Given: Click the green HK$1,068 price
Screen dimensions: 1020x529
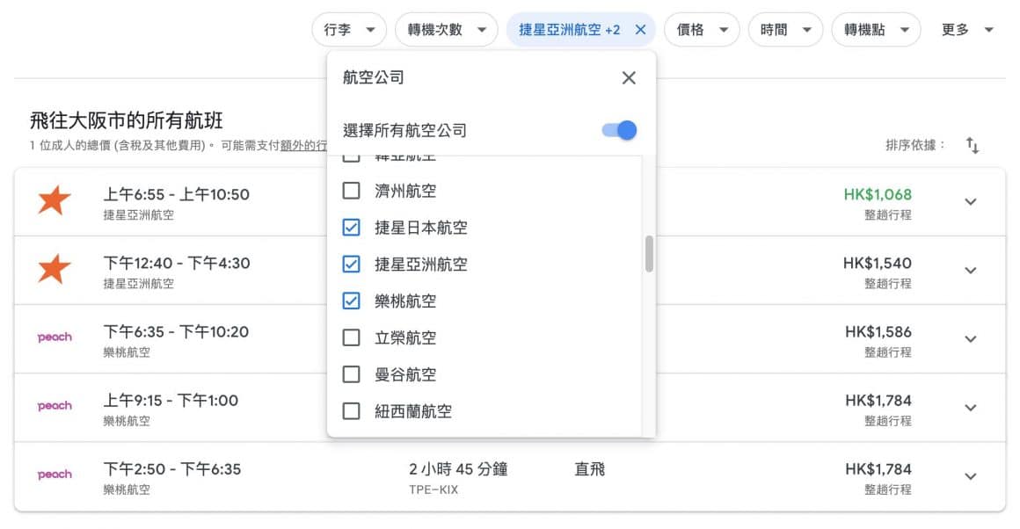Looking at the screenshot, I should pos(878,194).
